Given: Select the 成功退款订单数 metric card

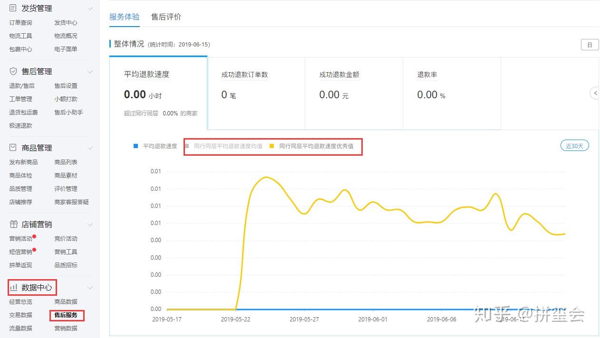Looking at the screenshot, I should (256, 93).
